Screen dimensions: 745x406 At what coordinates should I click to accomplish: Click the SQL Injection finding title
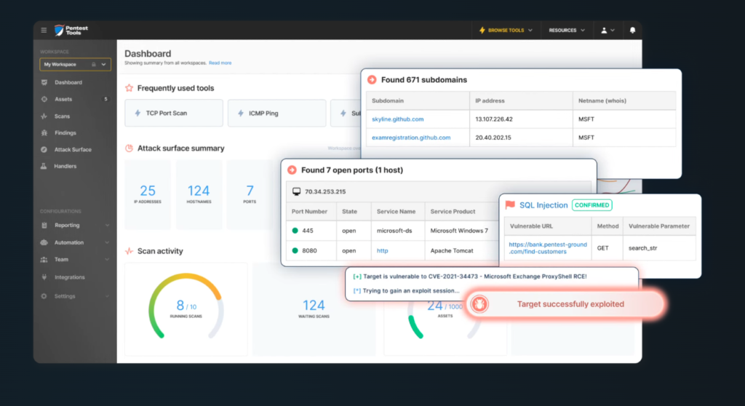[543, 205]
